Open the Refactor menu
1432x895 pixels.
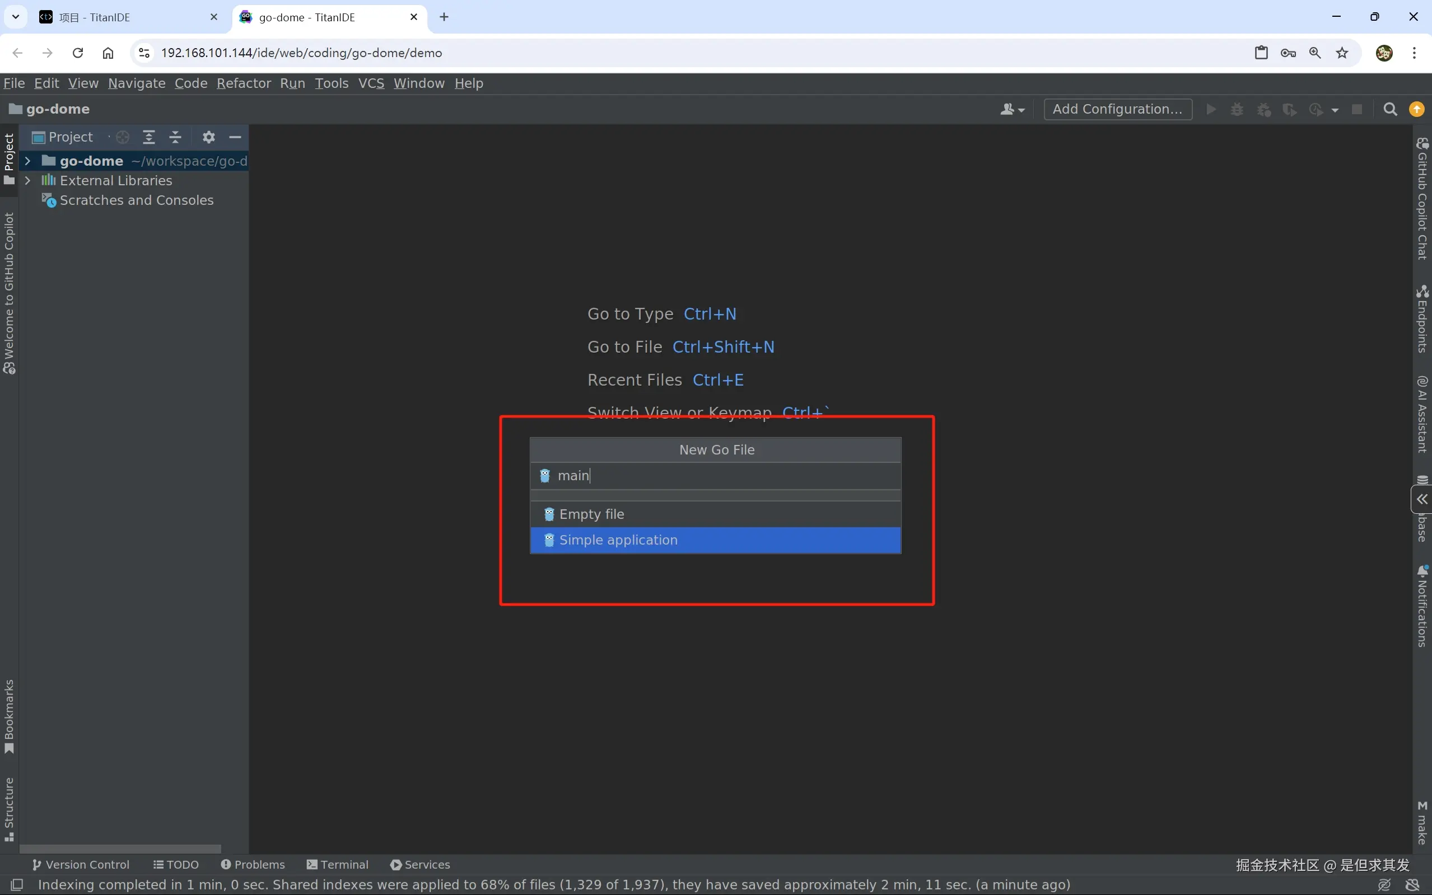point(244,83)
